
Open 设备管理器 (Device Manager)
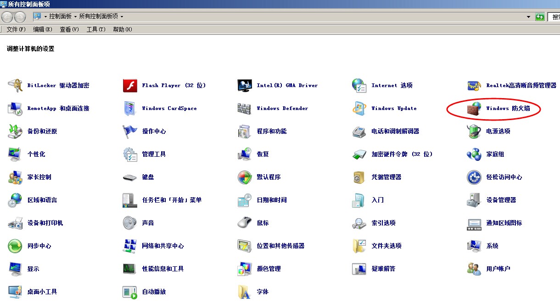501,200
